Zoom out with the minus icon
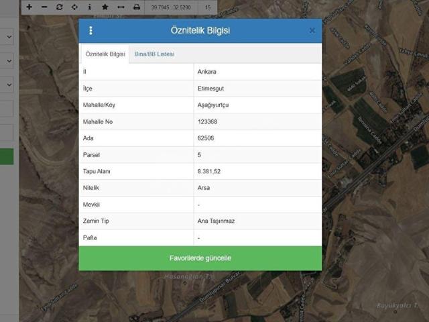Screen dimensions: 429x322 pyautogui.click(x=44, y=7)
